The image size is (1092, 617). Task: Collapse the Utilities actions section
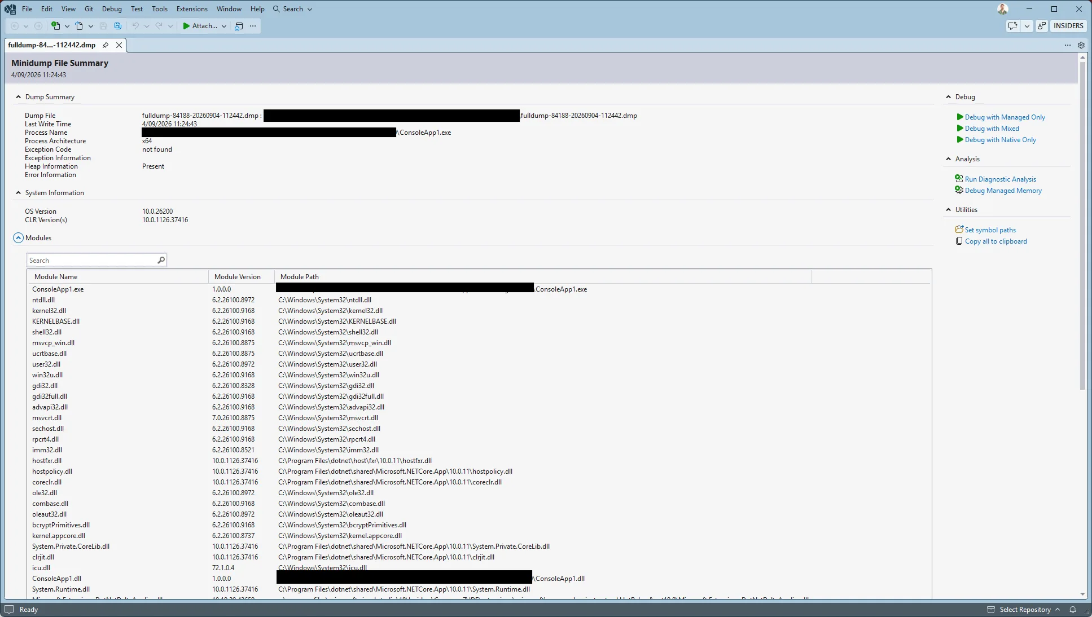pyautogui.click(x=948, y=210)
